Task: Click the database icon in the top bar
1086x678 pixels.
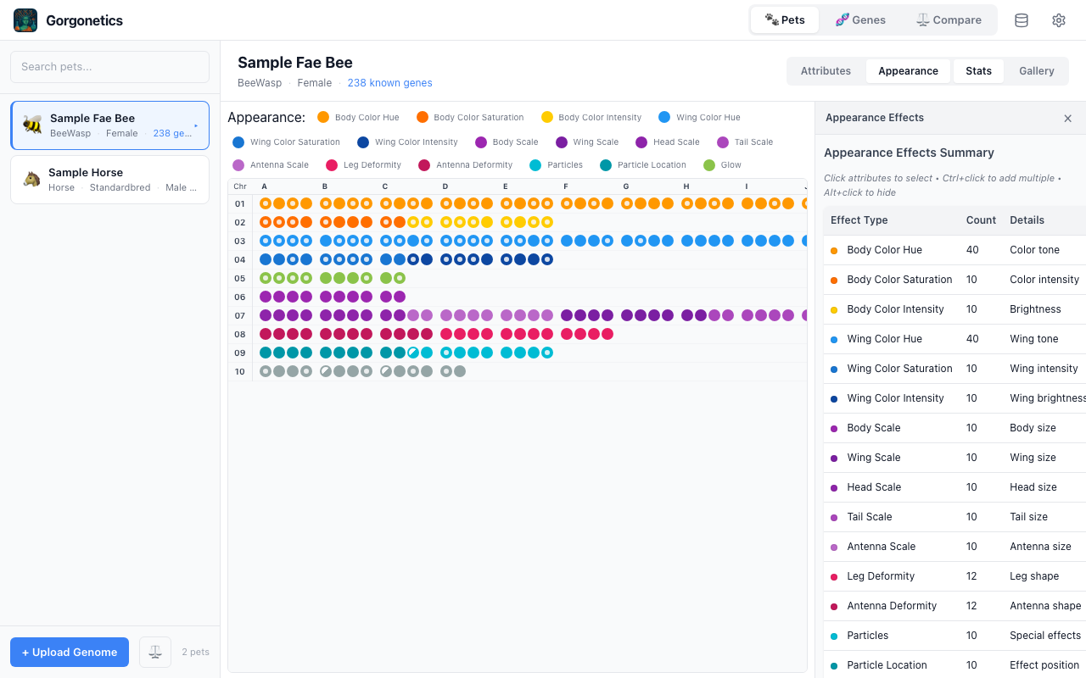Action: (x=1021, y=19)
